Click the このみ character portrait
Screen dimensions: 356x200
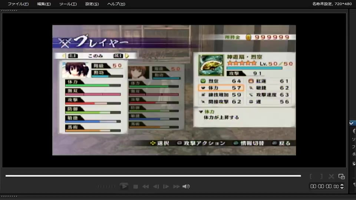pyautogui.click(x=76, y=70)
